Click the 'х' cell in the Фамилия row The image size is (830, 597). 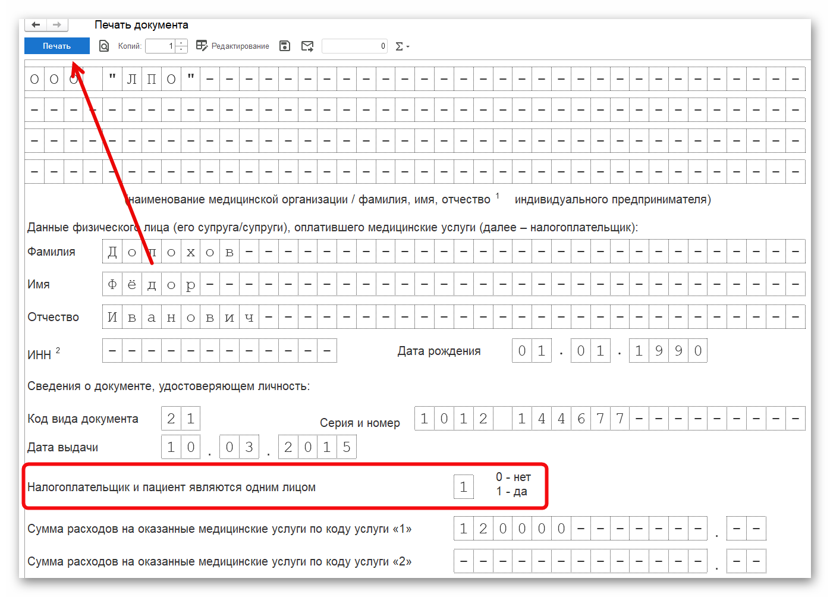tap(190, 252)
